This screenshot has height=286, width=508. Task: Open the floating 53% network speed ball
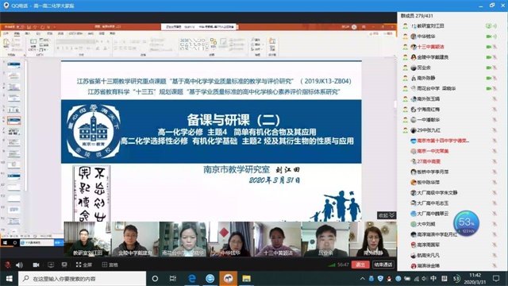click(x=466, y=223)
